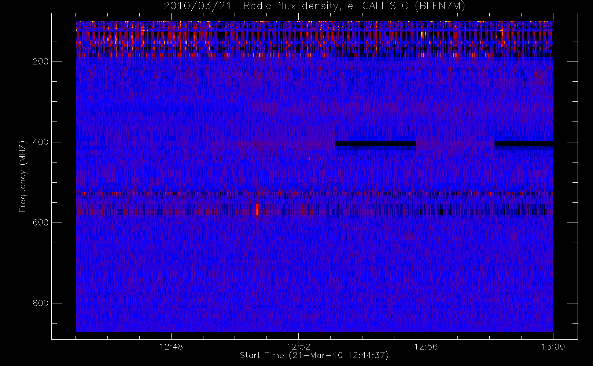Click the 'Start Time (21-Mar-10 12:44:37)' label
This screenshot has width=593, height=366.
coord(314,355)
